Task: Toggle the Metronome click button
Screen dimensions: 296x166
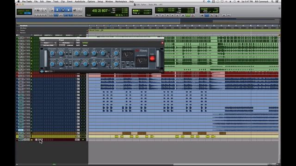Action: 207,16
